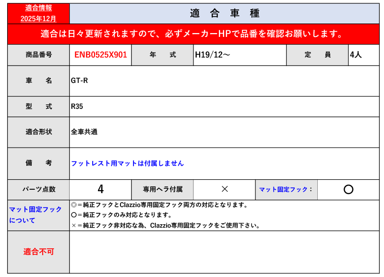Screen dimensions: 384x277
Task: Click the ○ circle beside マット固定フック
Action: point(348,189)
